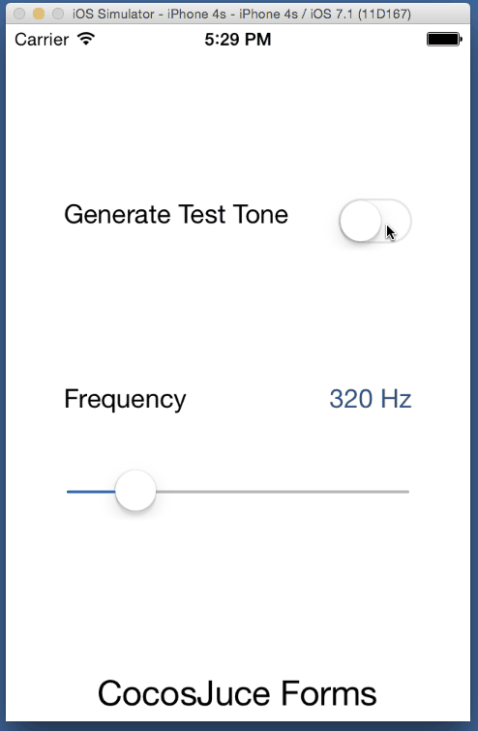The height and width of the screenshot is (731, 478).
Task: Click the far right end of Frequency slider track
Action: 407,492
